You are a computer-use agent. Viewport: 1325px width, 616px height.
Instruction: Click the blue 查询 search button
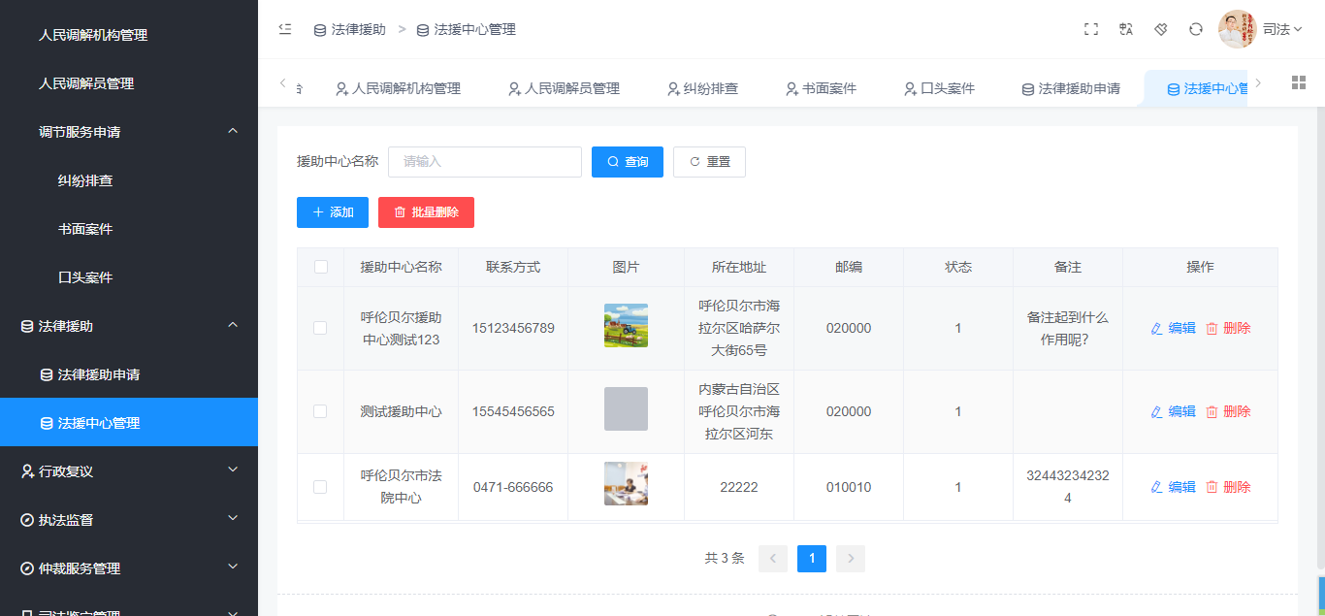coord(628,162)
